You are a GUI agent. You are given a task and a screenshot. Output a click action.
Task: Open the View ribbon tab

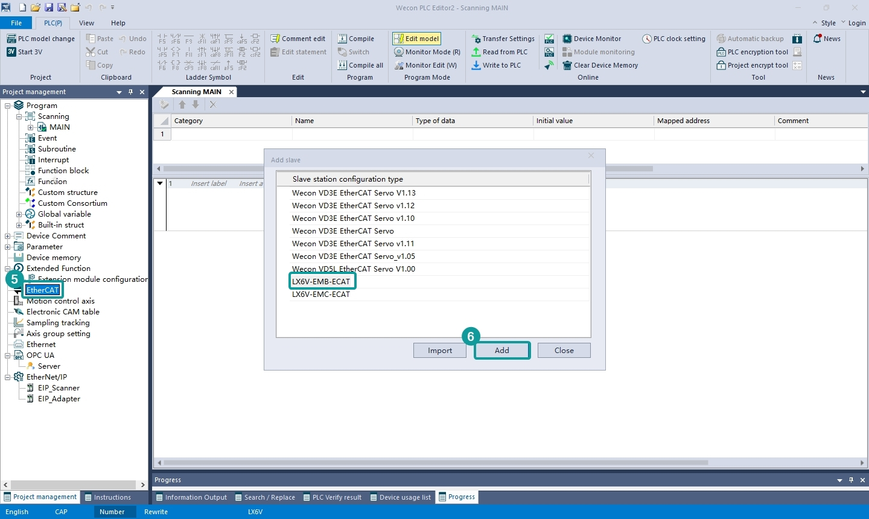click(86, 23)
